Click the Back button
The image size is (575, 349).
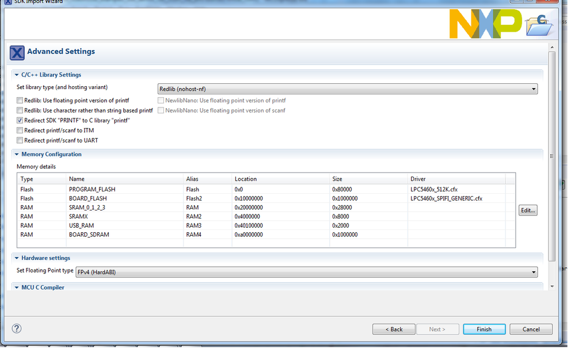point(394,329)
